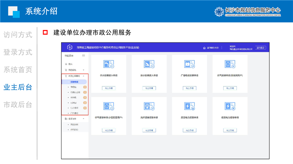This screenshot has width=293, height=164.
Task: Switch to 市政后台 slide section
Action: pyautogui.click(x=18, y=104)
